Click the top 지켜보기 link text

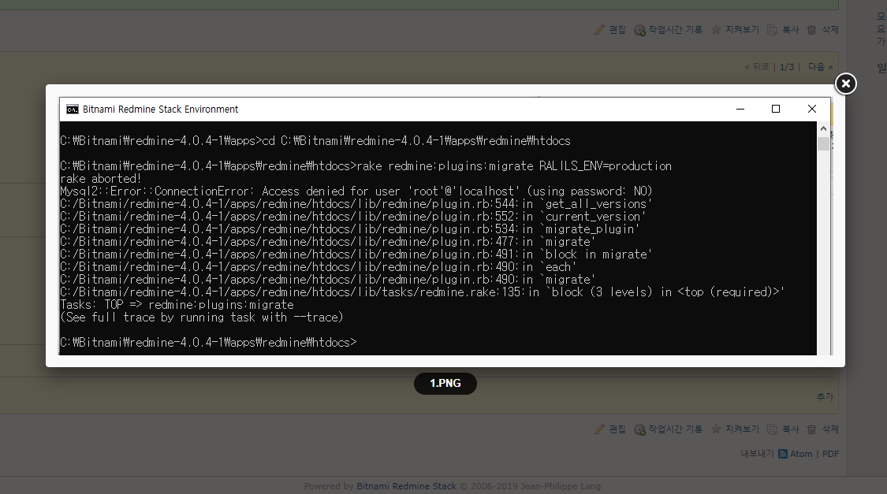742,30
